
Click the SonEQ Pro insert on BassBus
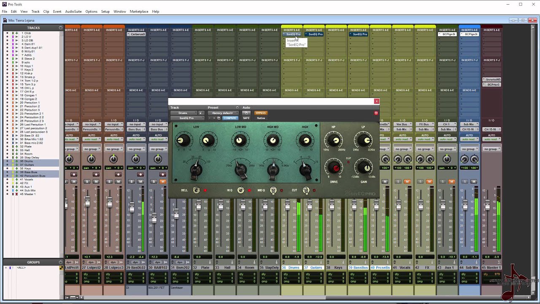[359, 34]
